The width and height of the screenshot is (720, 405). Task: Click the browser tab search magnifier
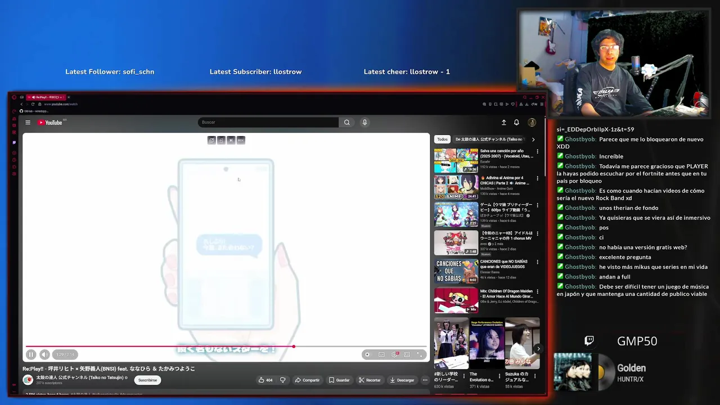coord(524,97)
